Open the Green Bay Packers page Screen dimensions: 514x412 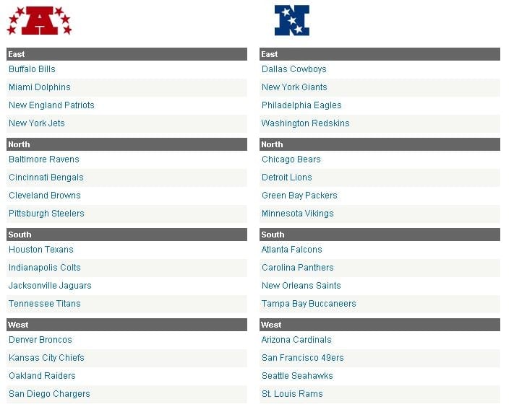click(x=299, y=196)
